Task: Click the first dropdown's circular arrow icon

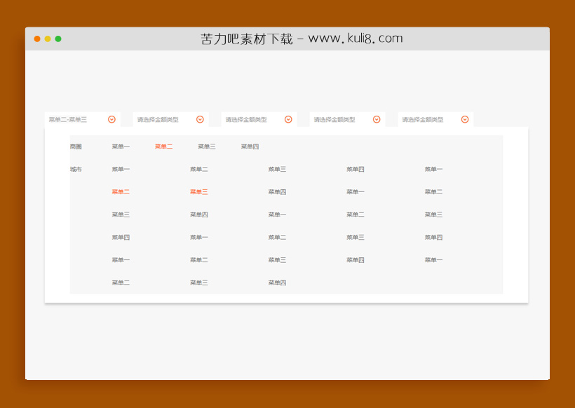Action: click(111, 119)
